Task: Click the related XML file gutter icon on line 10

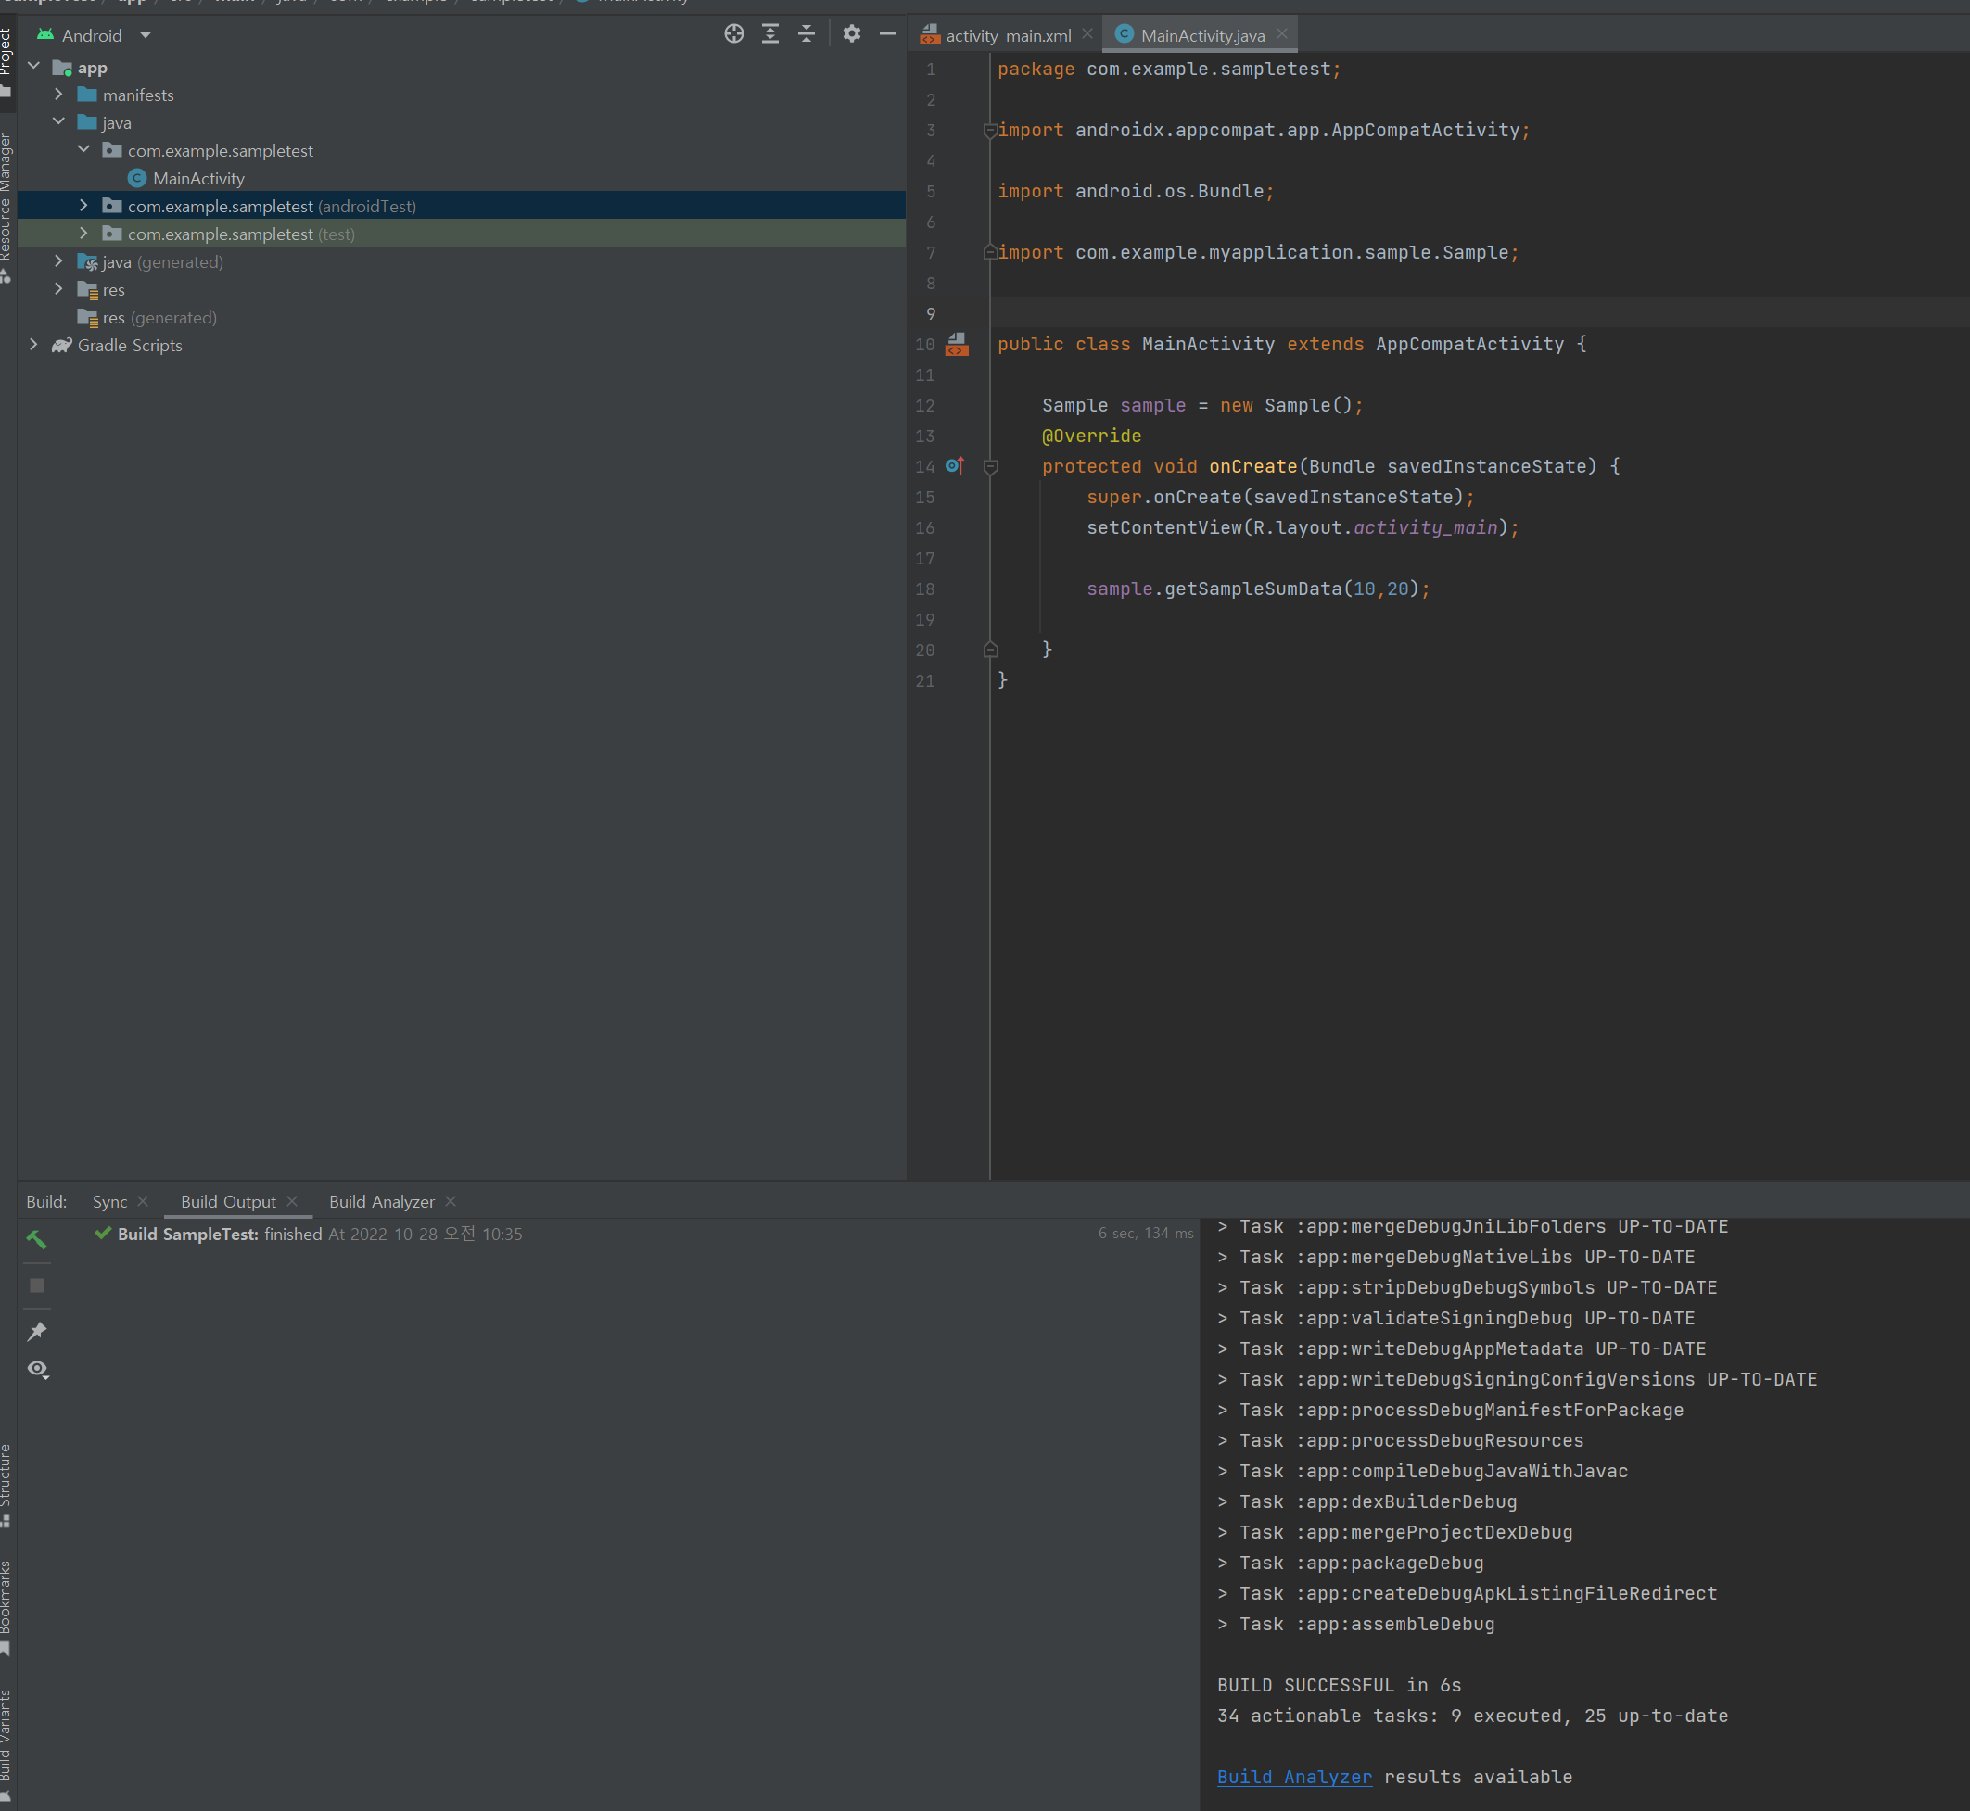Action: tap(957, 344)
